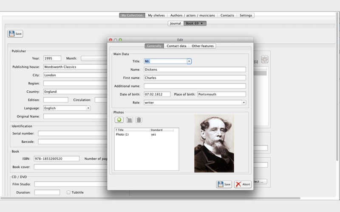Click the First name field containing Charles
This screenshot has height=212, width=340.
[195, 78]
